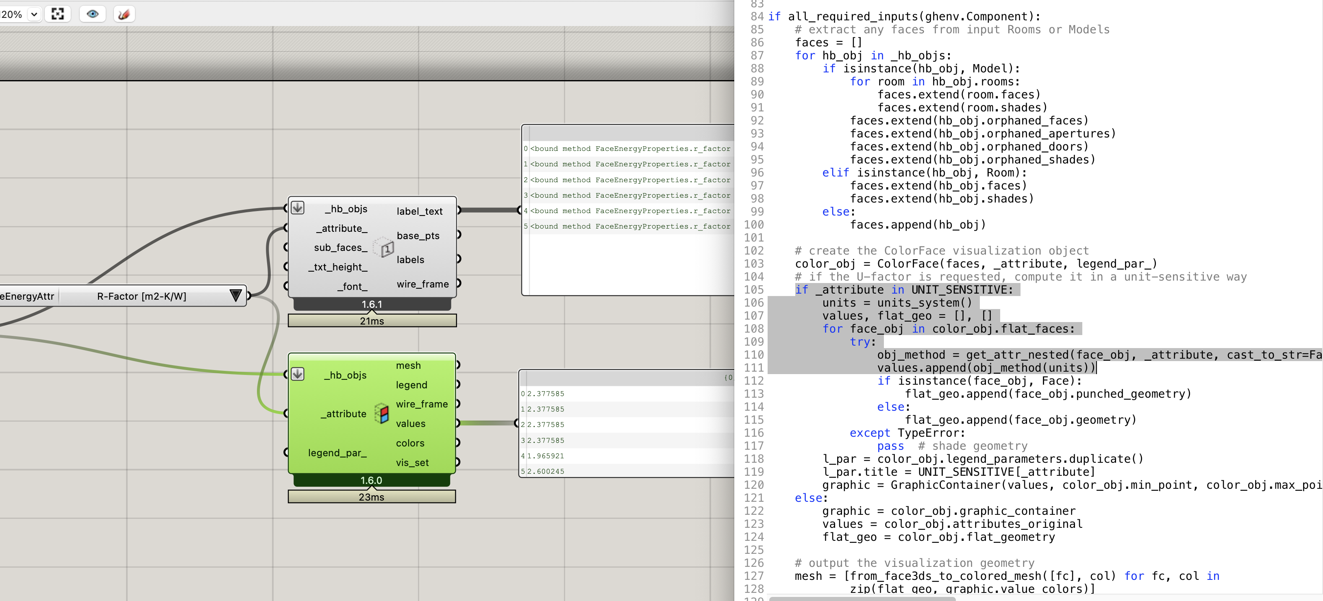
Task: Click the export arrow icon on the 1.6.1 component
Action: (296, 208)
